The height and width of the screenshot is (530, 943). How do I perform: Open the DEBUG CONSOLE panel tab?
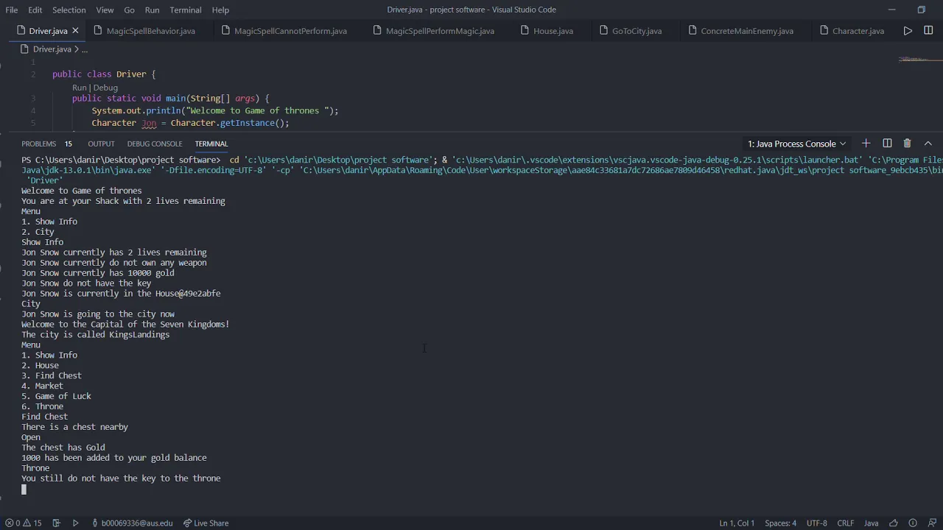[155, 144]
